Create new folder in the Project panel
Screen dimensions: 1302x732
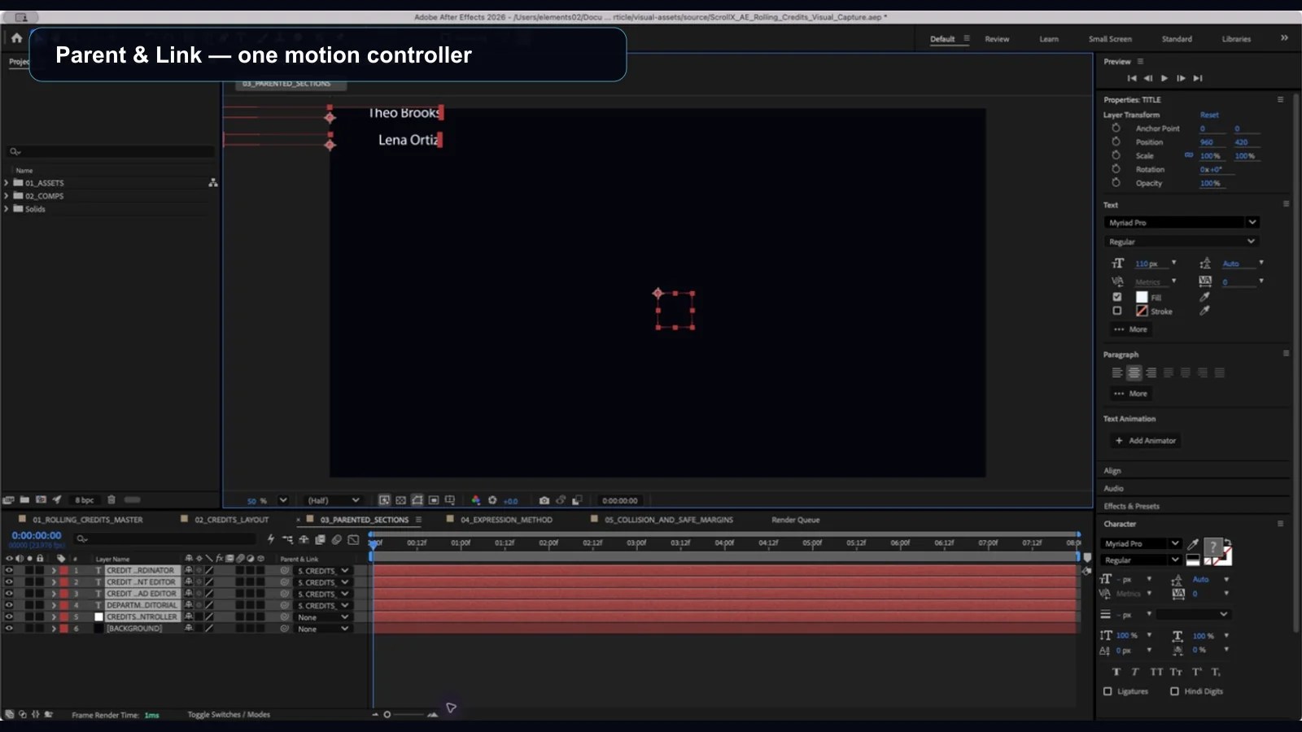click(x=24, y=499)
